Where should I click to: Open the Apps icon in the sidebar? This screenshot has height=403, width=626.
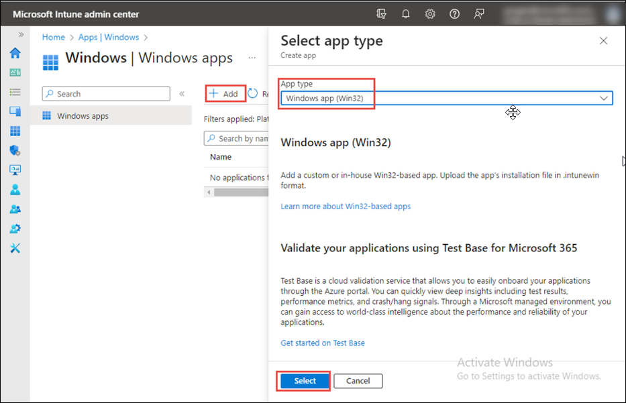[x=15, y=131]
